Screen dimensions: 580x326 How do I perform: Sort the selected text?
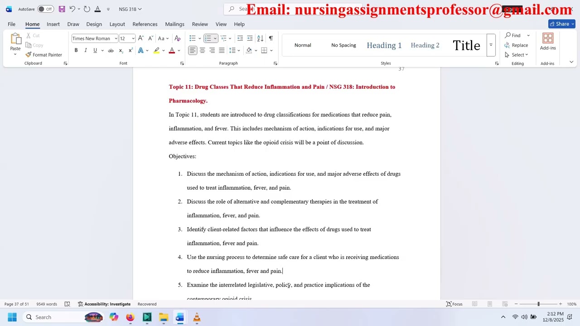click(x=260, y=38)
